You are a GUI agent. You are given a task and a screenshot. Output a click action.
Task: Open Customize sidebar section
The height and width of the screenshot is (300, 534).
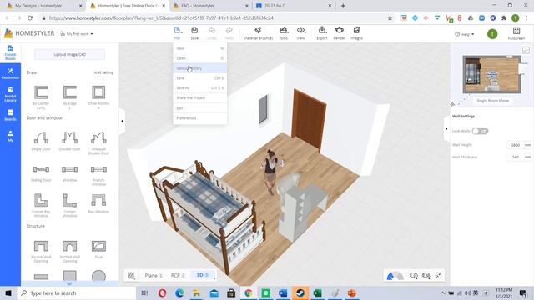click(10, 73)
